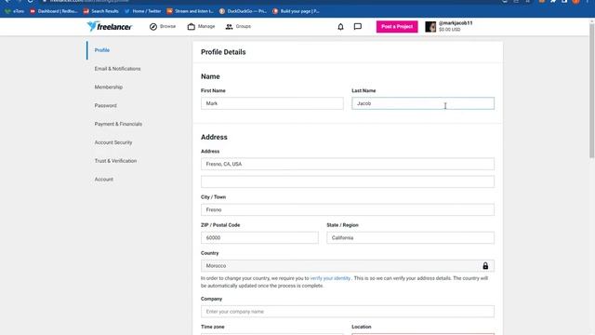Open the notifications bell
595x335 pixels.
[340, 27]
